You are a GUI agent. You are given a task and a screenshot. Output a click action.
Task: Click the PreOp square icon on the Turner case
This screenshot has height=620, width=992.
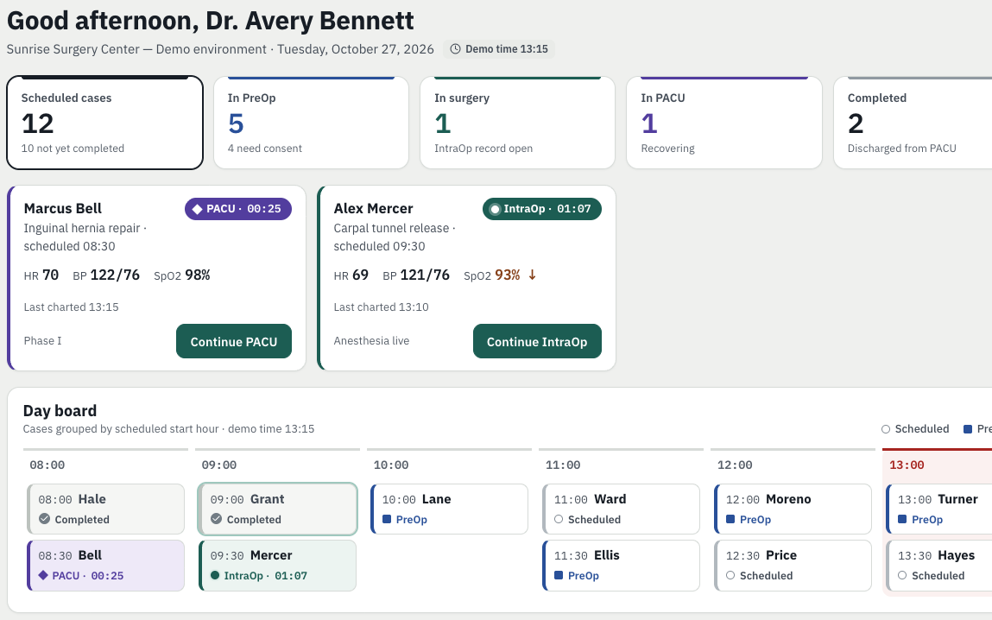tap(902, 520)
